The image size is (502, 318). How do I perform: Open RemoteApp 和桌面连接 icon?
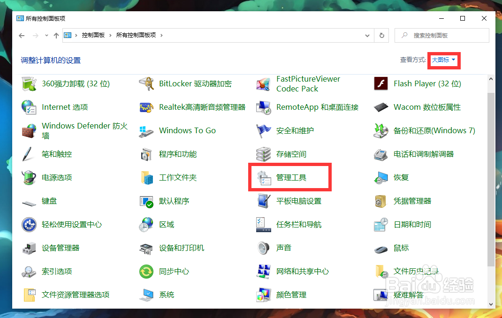coord(264,107)
